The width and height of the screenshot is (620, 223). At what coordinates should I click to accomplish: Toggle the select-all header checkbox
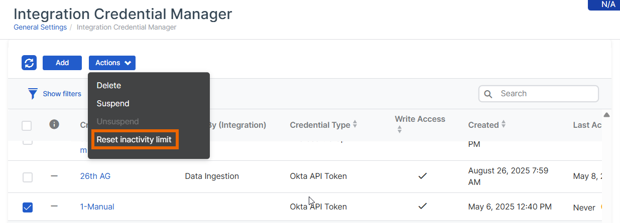27,125
